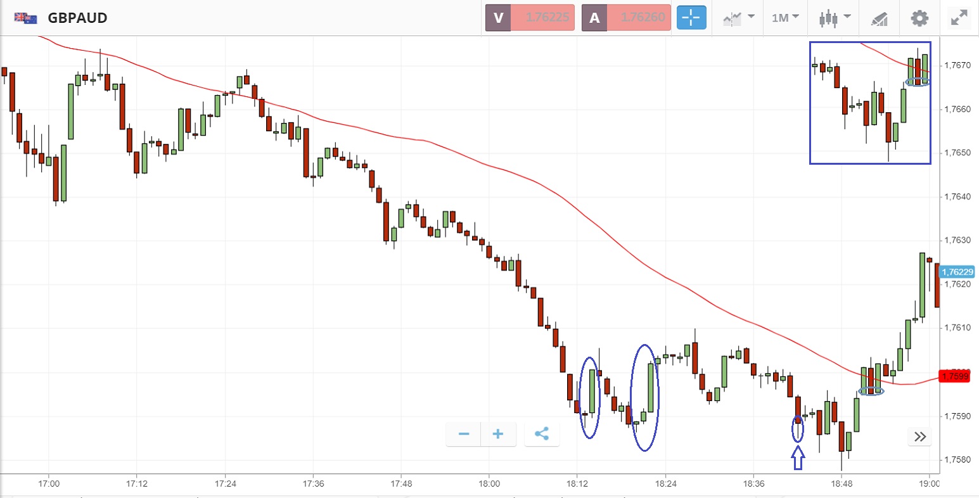Image resolution: width=979 pixels, height=498 pixels.
Task: Open chart settings gear
Action: [919, 18]
